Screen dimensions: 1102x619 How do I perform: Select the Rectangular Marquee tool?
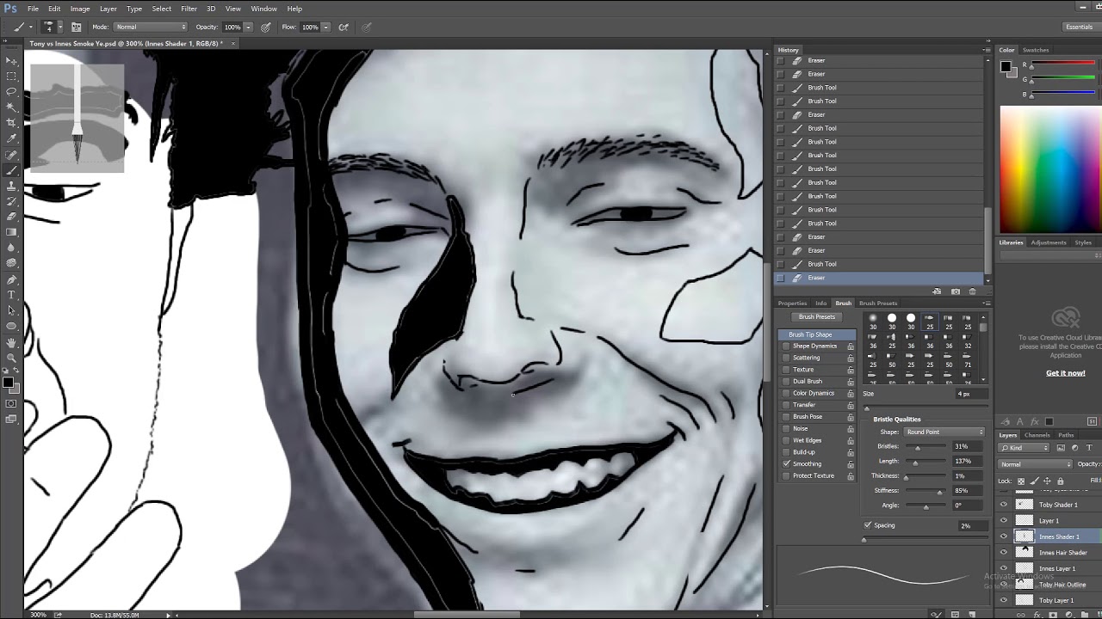point(11,77)
